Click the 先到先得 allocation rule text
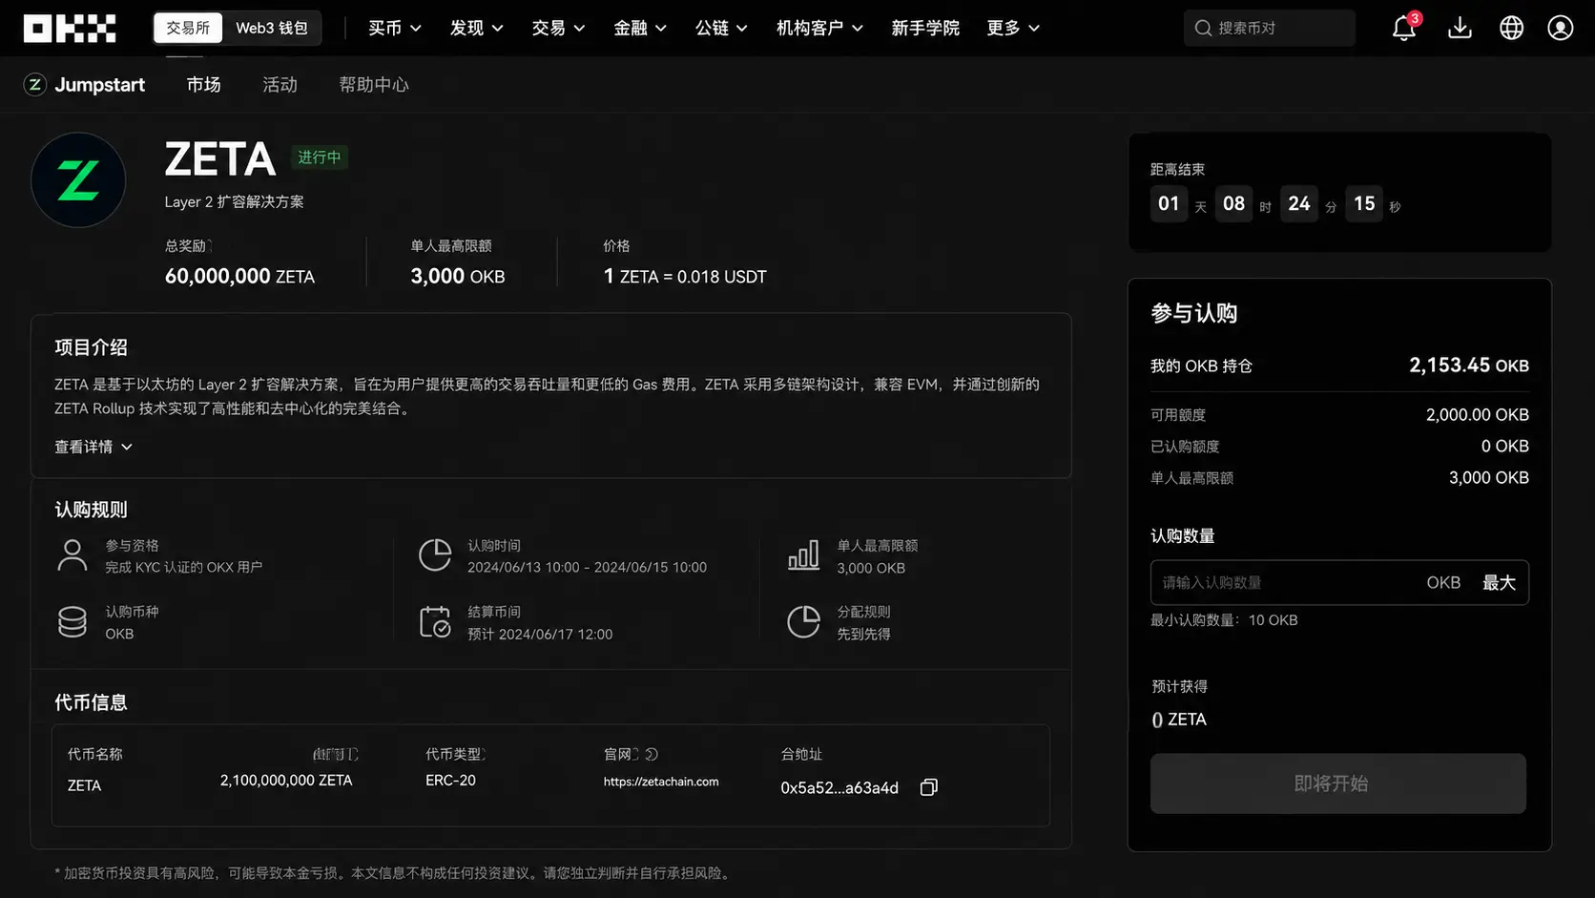The width and height of the screenshot is (1595, 898). pos(863,635)
